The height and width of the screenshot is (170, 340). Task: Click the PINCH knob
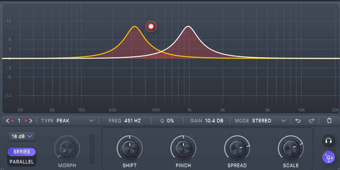tap(183, 148)
